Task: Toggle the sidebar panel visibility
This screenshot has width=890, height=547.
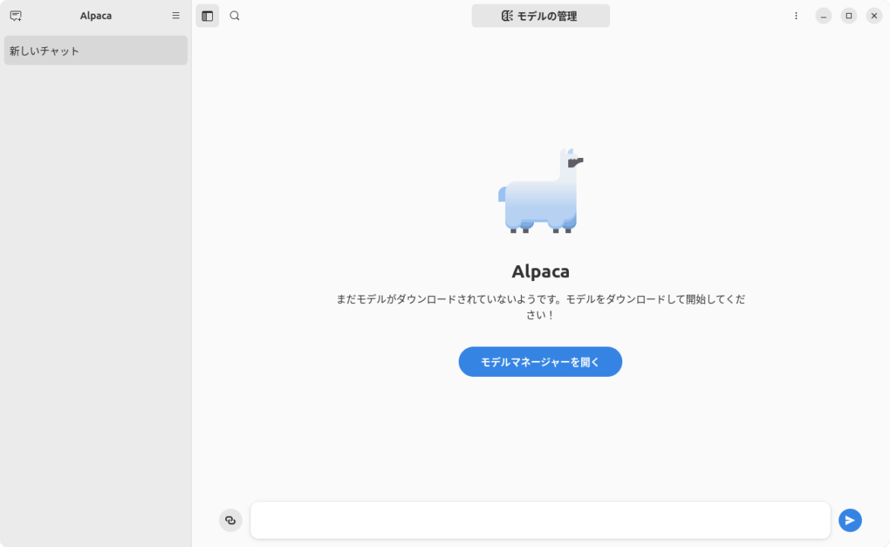Action: [208, 15]
